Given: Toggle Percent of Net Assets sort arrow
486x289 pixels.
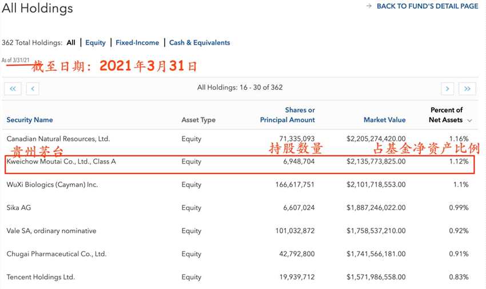Looking at the screenshot, I should click(470, 120).
